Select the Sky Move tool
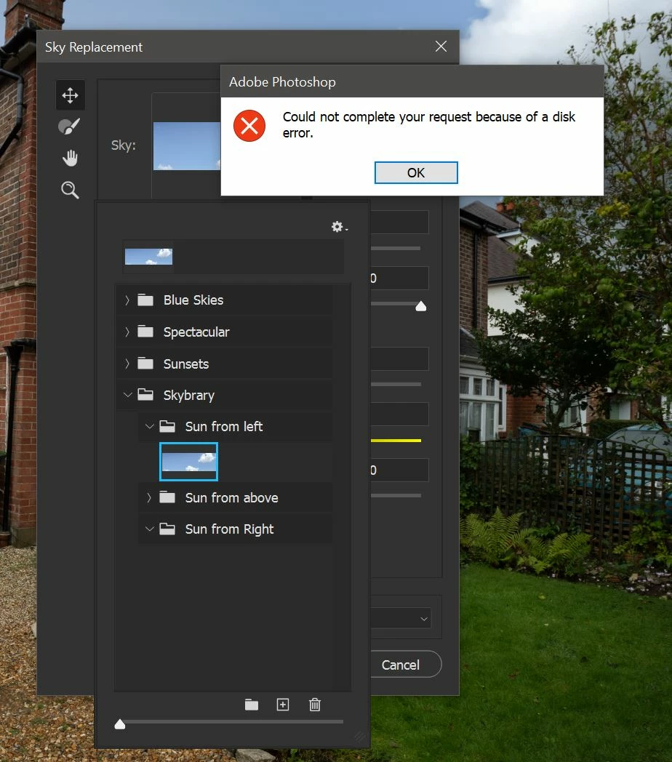Viewport: 672px width, 762px height. pos(70,95)
